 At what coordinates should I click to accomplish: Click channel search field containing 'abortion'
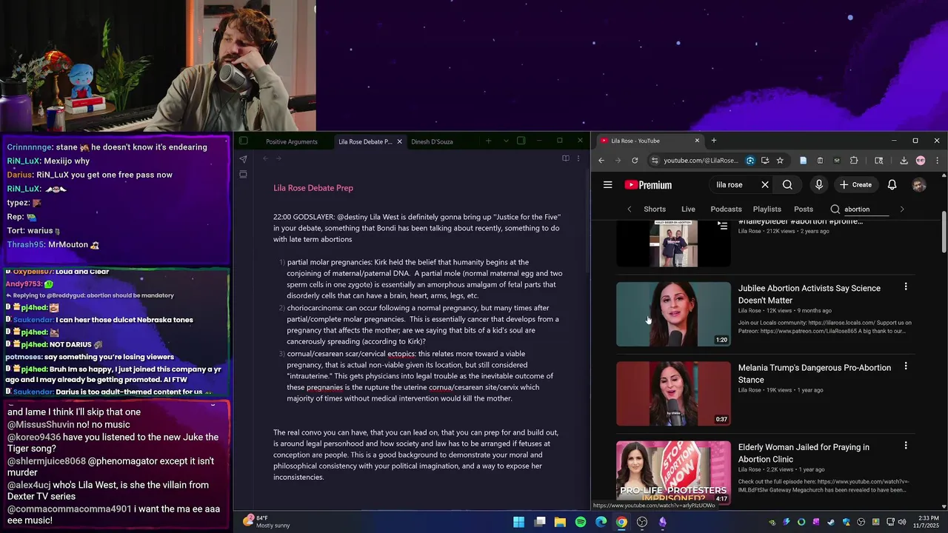(x=865, y=209)
